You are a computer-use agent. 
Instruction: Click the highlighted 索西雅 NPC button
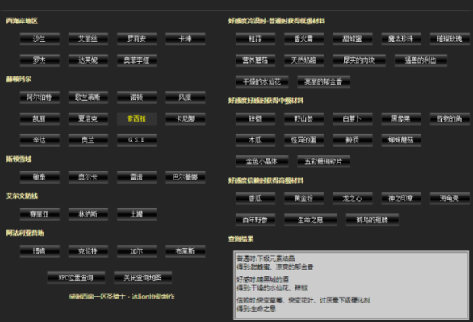click(x=136, y=118)
